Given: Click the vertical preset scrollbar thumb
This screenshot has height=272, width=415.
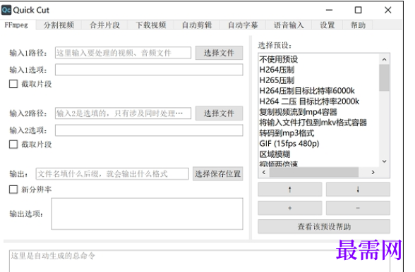Looking at the screenshot, I should pos(384,78).
